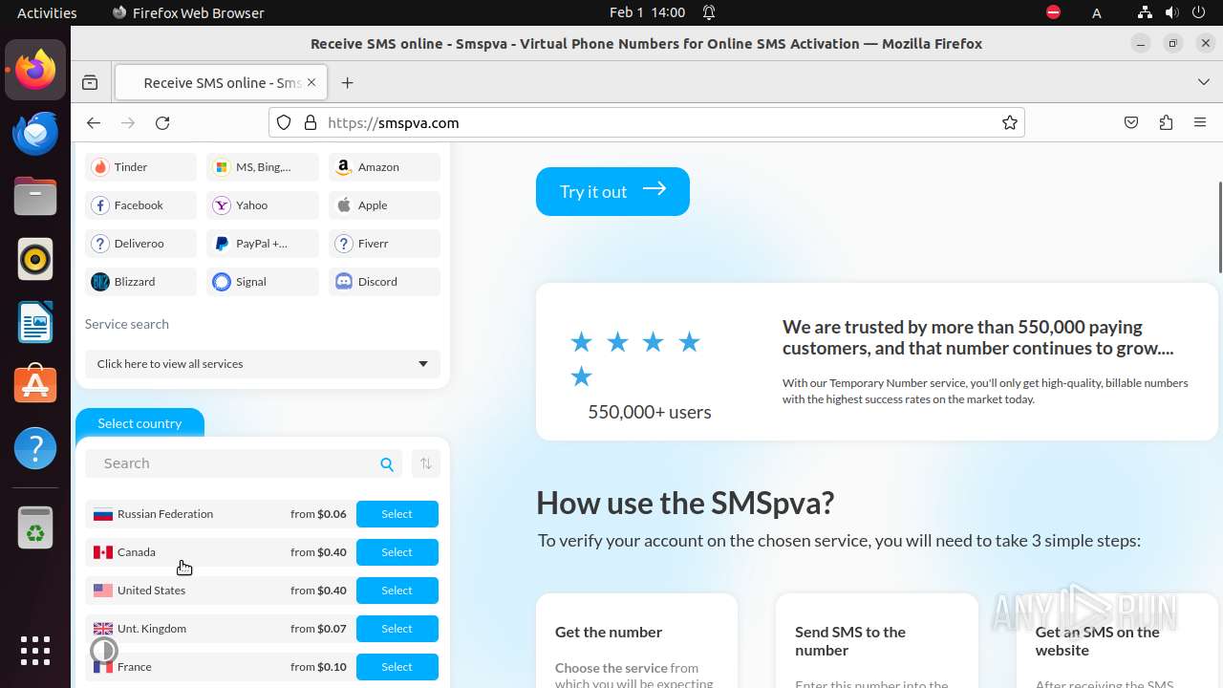The height and width of the screenshot is (688, 1223).
Task: Select Unt. Kingdom as country
Action: (x=397, y=629)
